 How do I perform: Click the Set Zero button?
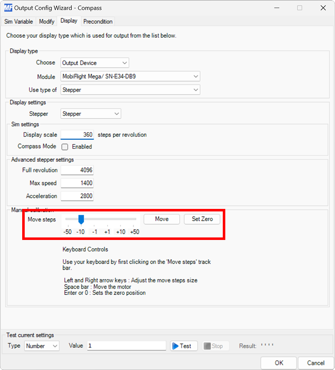point(202,219)
